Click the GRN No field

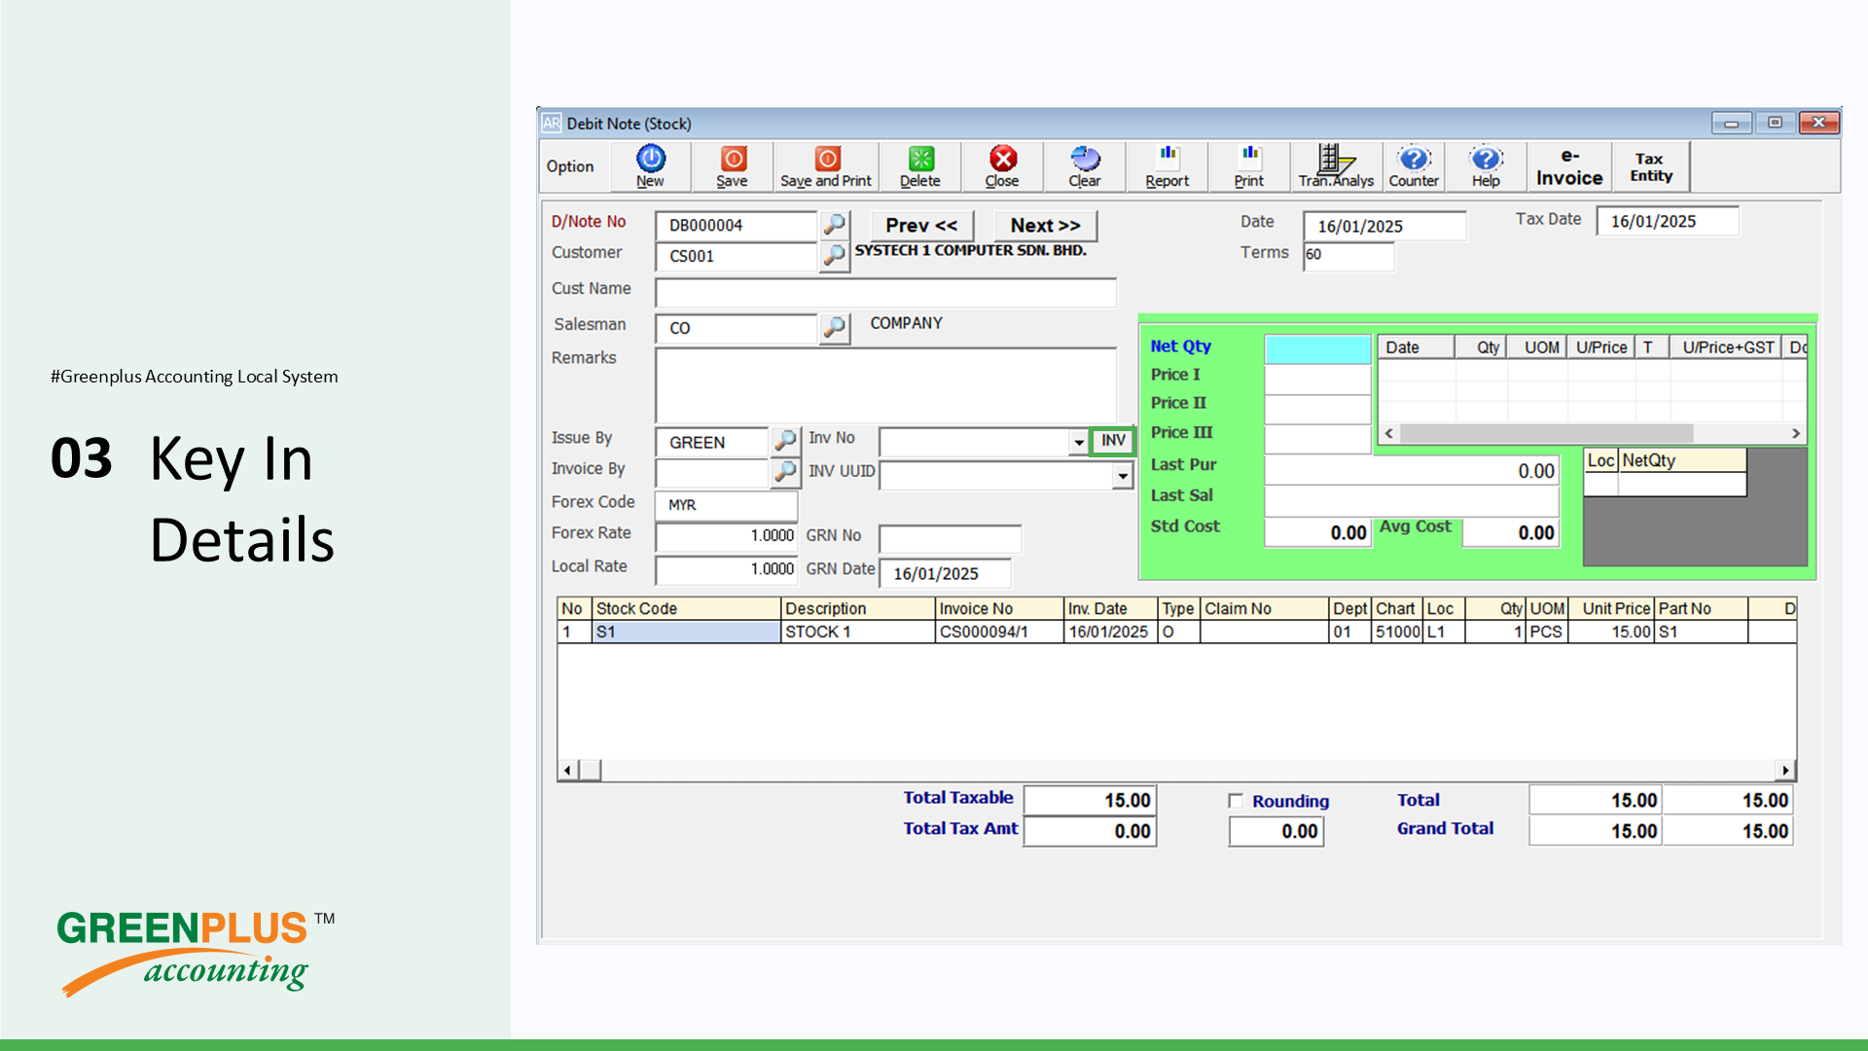pos(951,539)
